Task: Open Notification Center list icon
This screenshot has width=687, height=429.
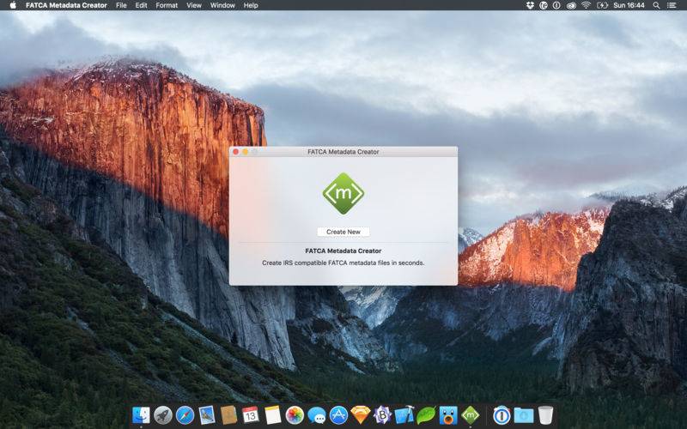Action: pyautogui.click(x=672, y=5)
